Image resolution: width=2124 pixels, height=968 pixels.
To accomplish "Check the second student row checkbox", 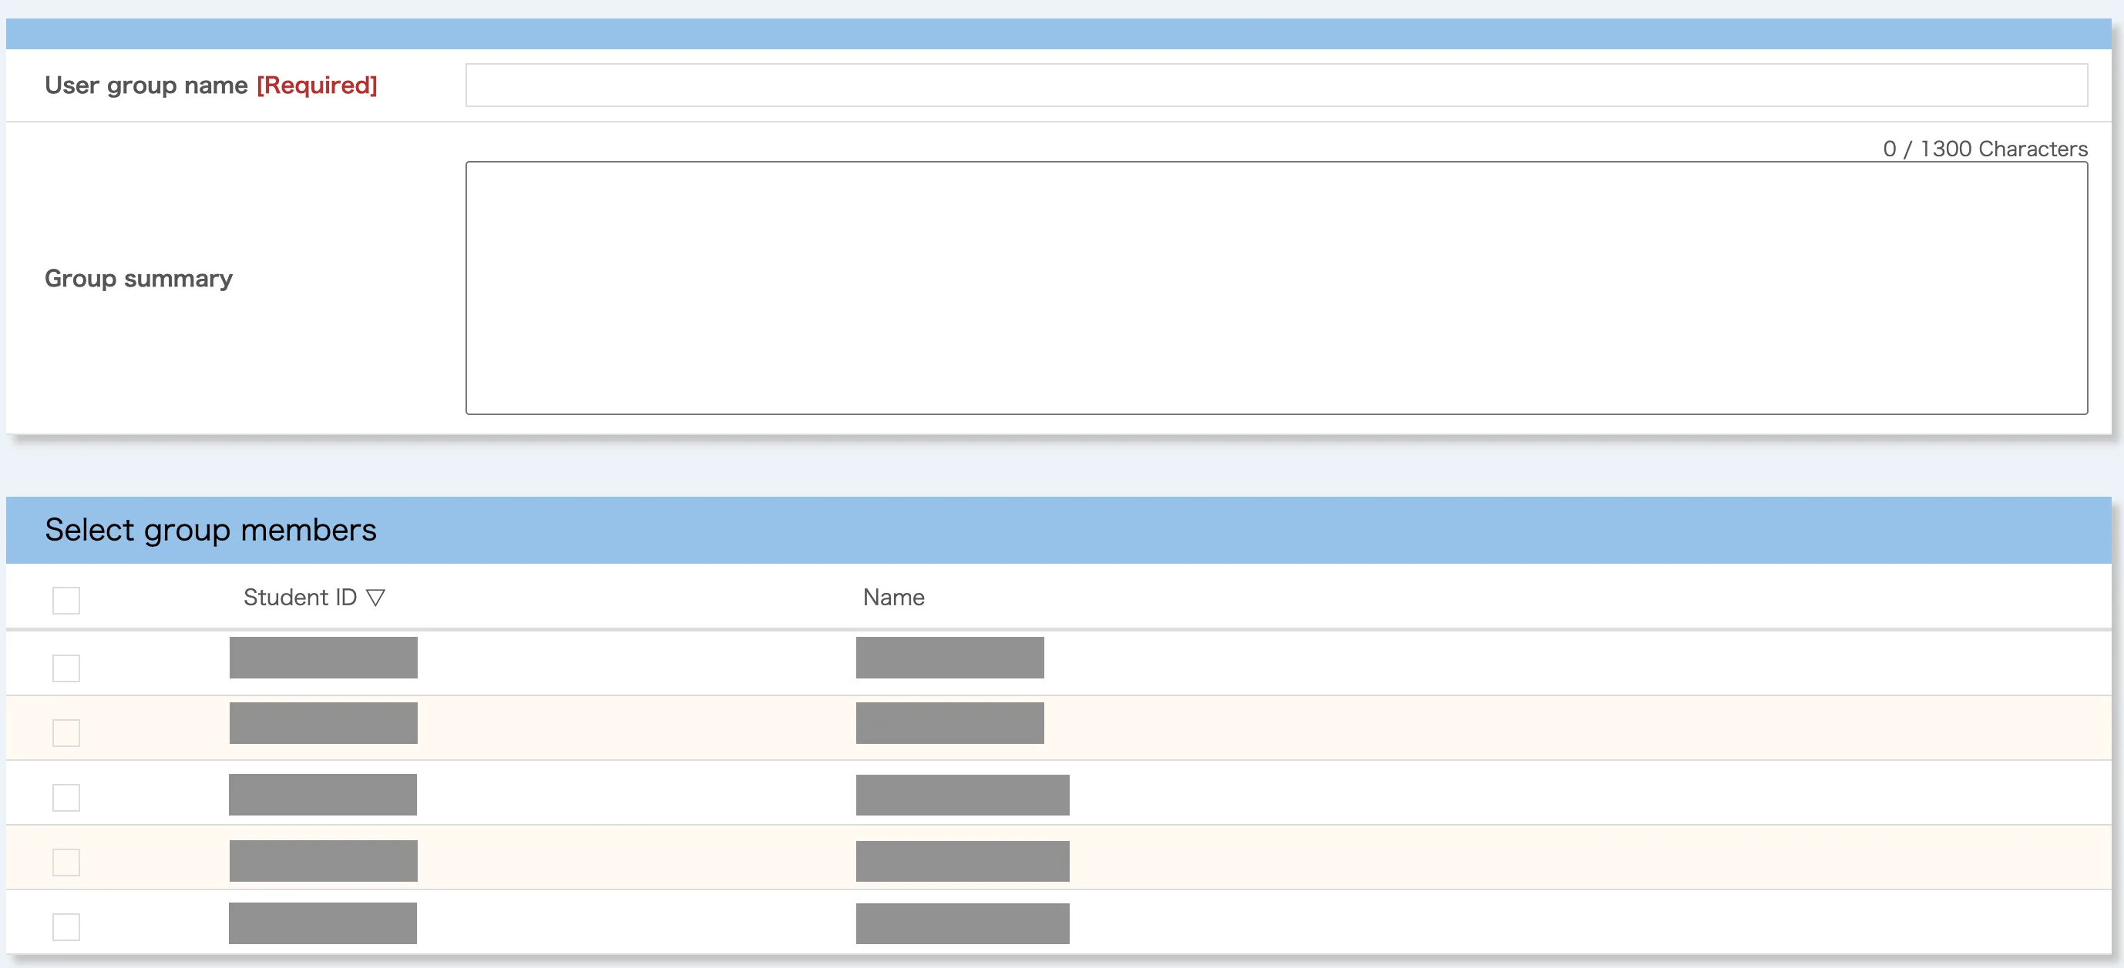I will [x=66, y=732].
